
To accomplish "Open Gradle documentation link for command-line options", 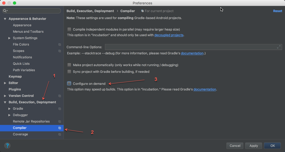I will [x=192, y=53].
